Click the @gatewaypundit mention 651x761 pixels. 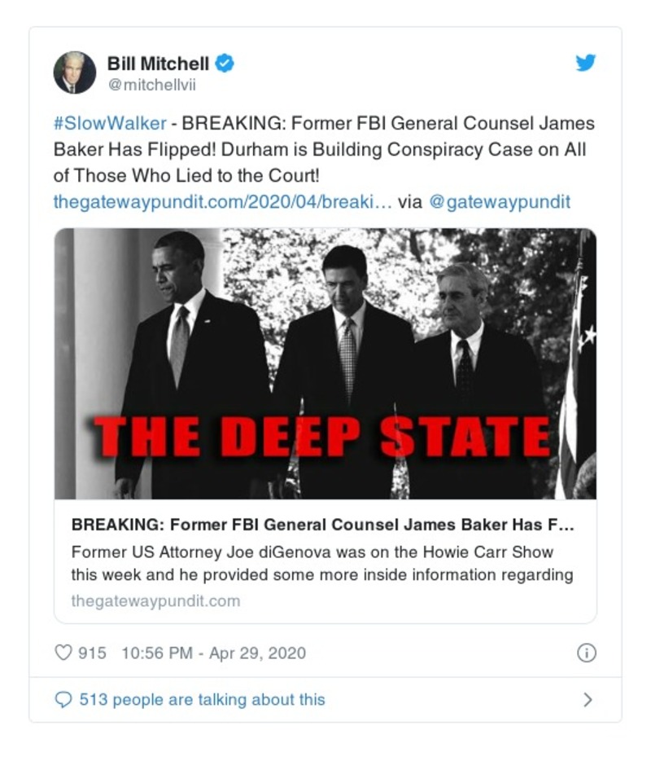click(499, 202)
